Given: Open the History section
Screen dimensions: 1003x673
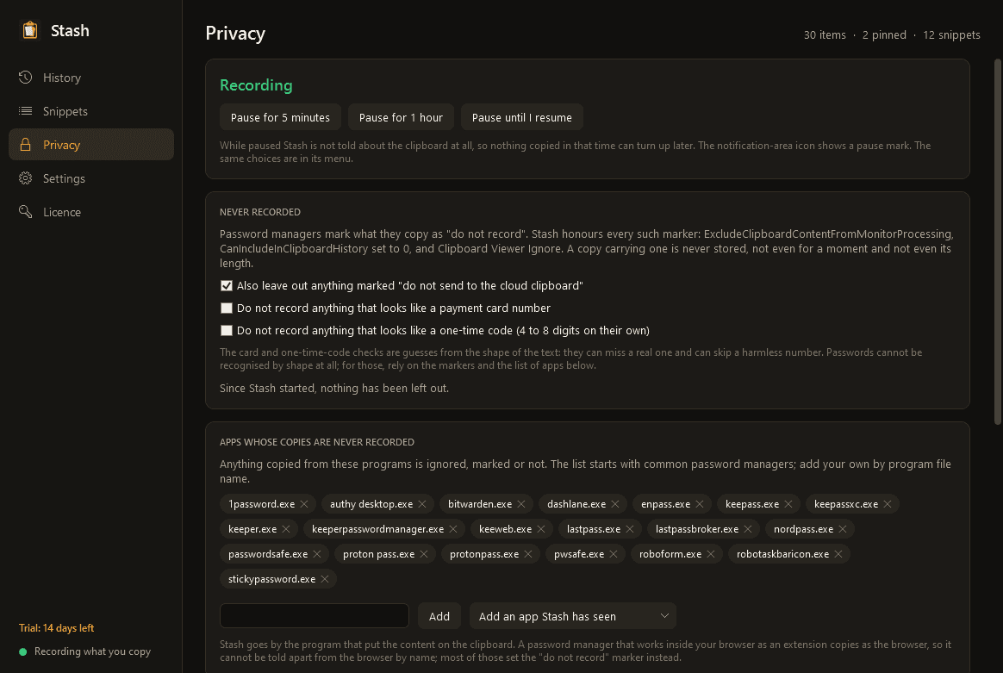Looking at the screenshot, I should click(90, 78).
